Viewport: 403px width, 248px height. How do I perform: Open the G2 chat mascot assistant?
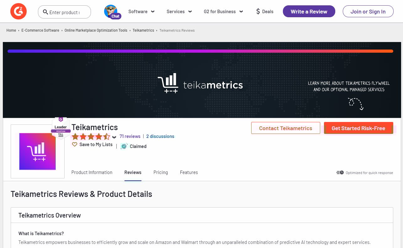click(112, 12)
